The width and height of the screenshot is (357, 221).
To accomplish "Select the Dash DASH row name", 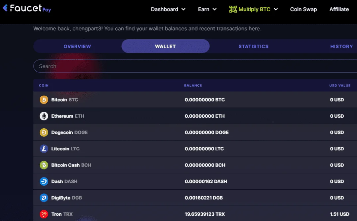I will (64, 181).
